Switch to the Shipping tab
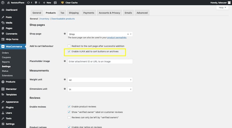Image resolution: width=232 pixels, height=128 pixels. tap(74, 13)
